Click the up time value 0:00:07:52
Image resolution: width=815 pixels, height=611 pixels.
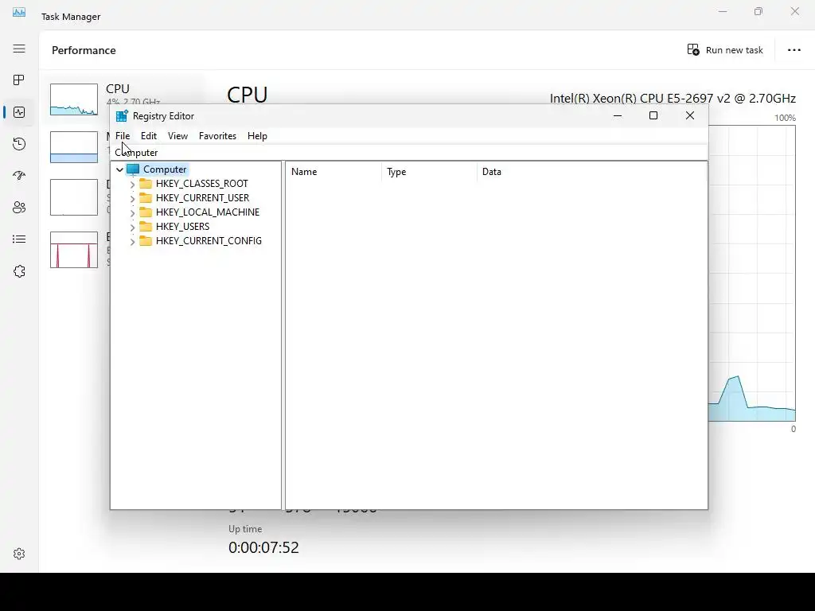(x=263, y=547)
